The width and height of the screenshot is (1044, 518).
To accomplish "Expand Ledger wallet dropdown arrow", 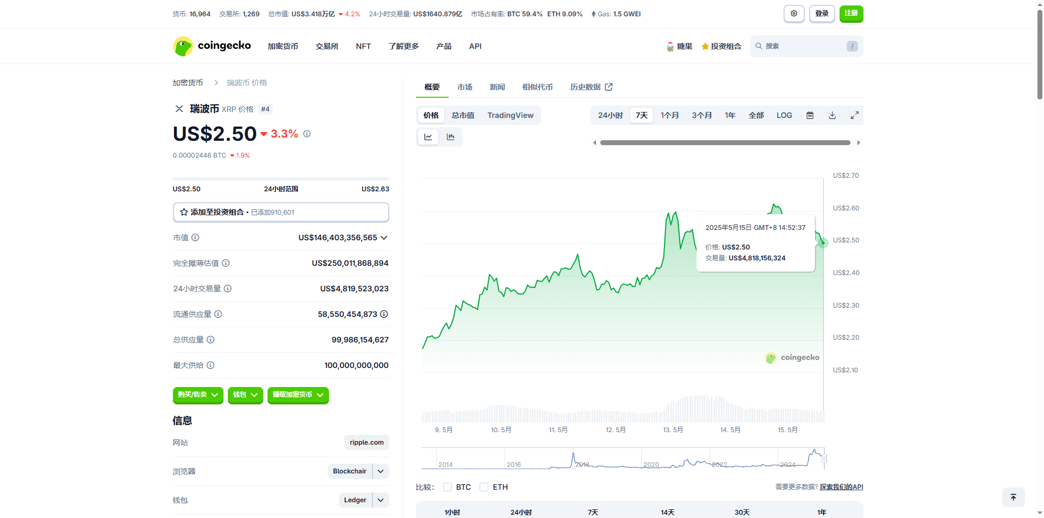I will pos(381,500).
